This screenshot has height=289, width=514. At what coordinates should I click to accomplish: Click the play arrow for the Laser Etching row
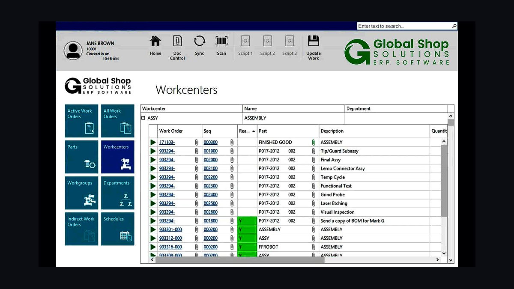(153, 203)
